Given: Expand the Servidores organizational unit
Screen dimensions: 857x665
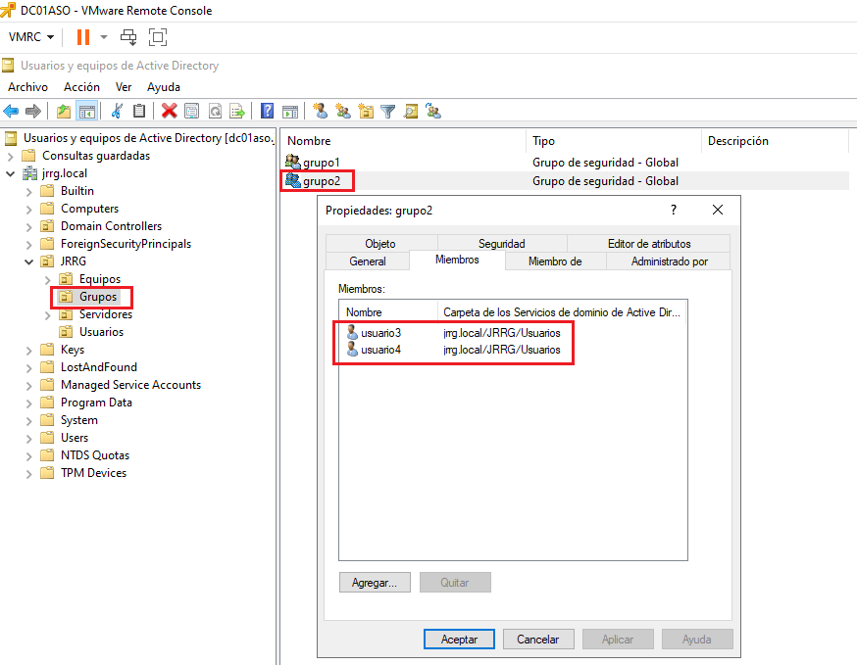Looking at the screenshot, I should (47, 315).
